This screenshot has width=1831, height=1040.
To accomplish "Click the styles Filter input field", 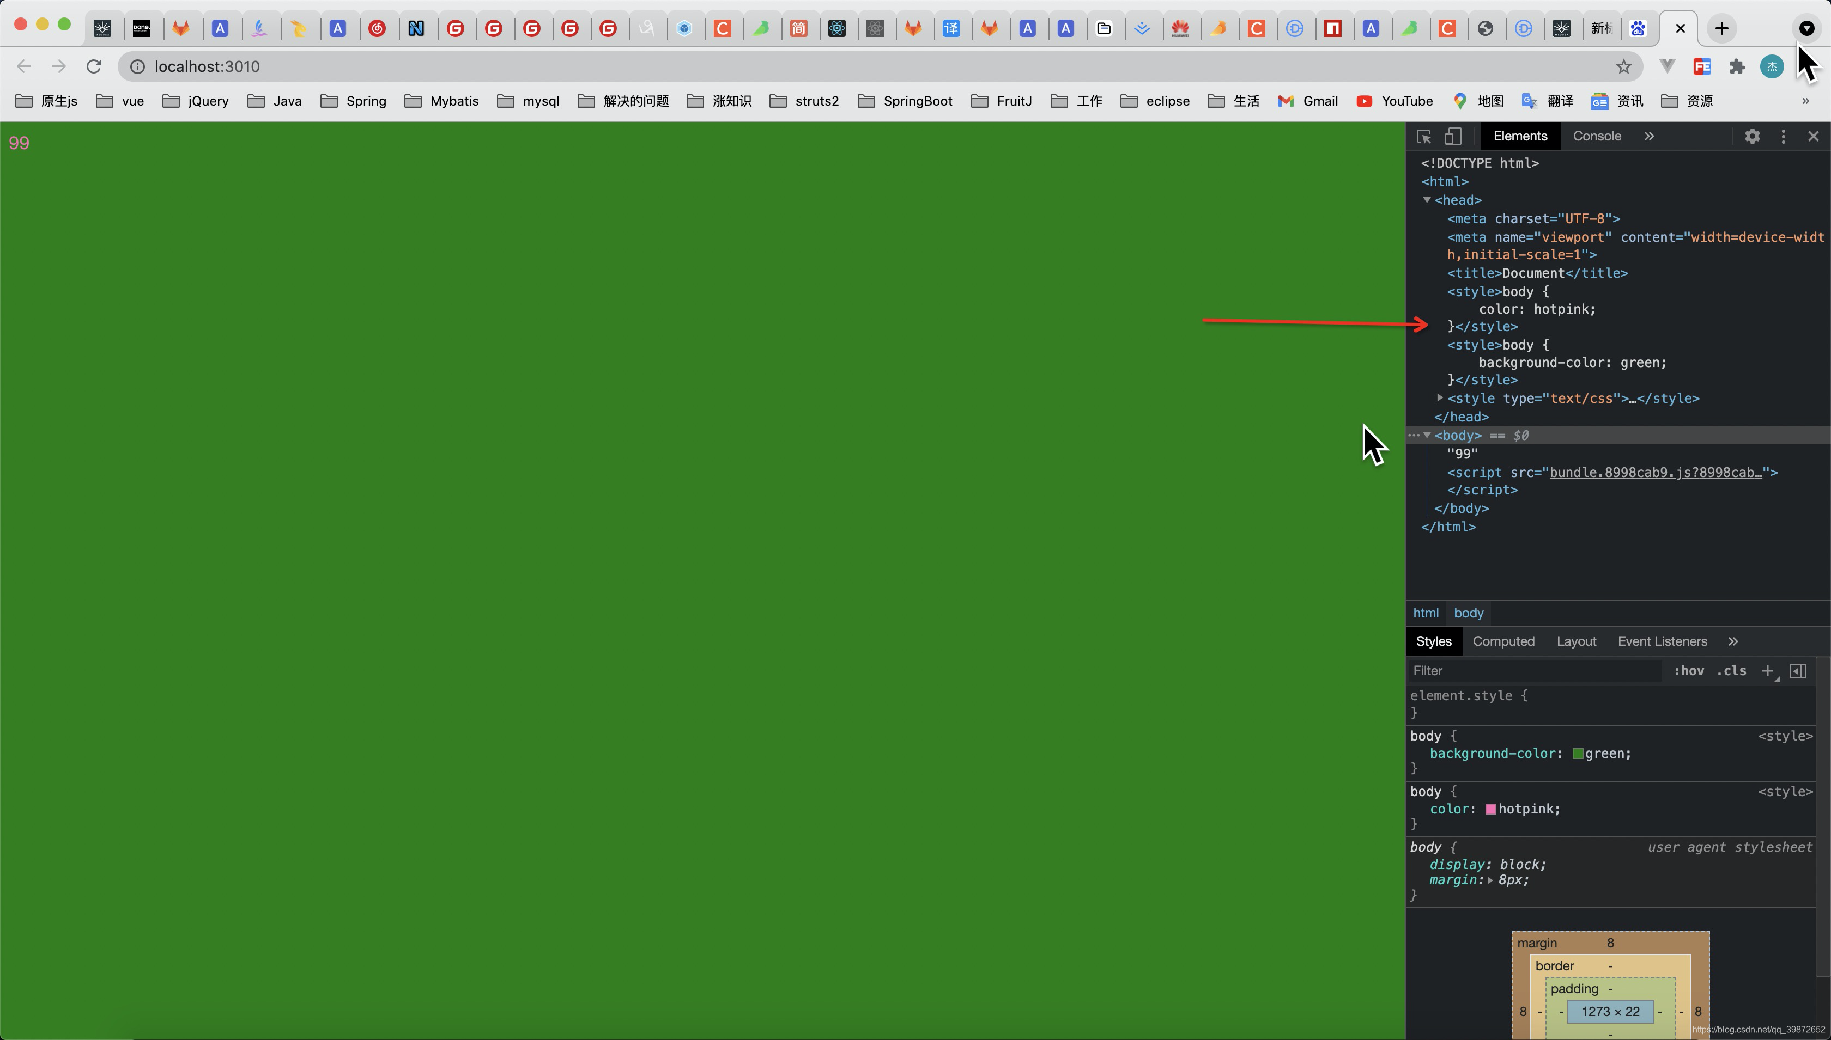I will [x=1535, y=671].
